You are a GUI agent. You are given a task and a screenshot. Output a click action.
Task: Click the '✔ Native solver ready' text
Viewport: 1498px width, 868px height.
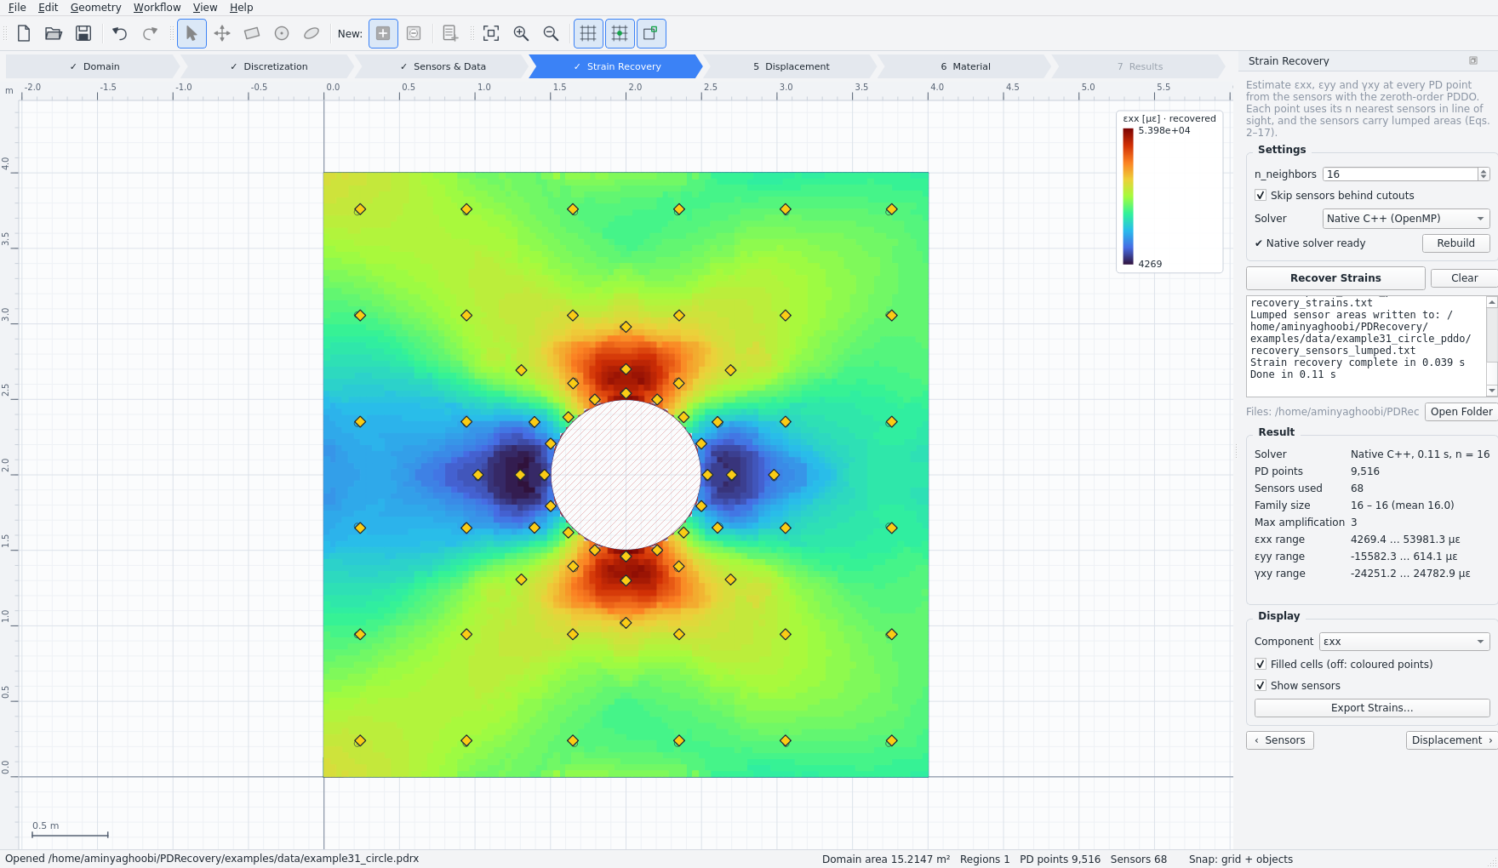pyautogui.click(x=1310, y=243)
